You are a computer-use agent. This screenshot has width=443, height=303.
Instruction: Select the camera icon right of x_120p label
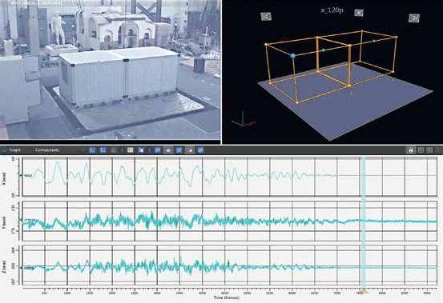click(x=359, y=13)
